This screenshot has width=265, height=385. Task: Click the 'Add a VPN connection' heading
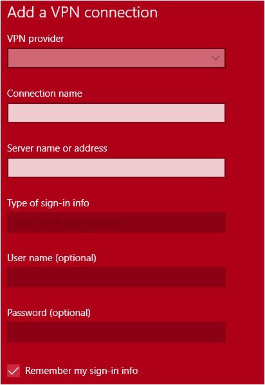click(82, 12)
